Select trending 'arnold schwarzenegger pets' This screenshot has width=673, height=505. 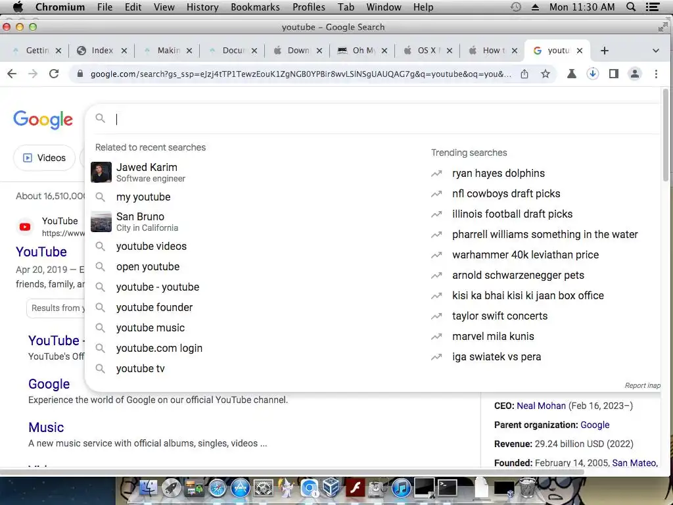pyautogui.click(x=518, y=276)
